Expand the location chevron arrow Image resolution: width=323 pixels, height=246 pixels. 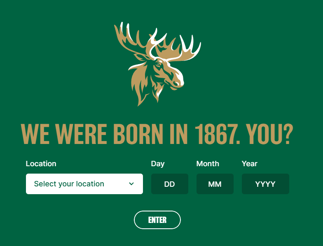(x=131, y=183)
